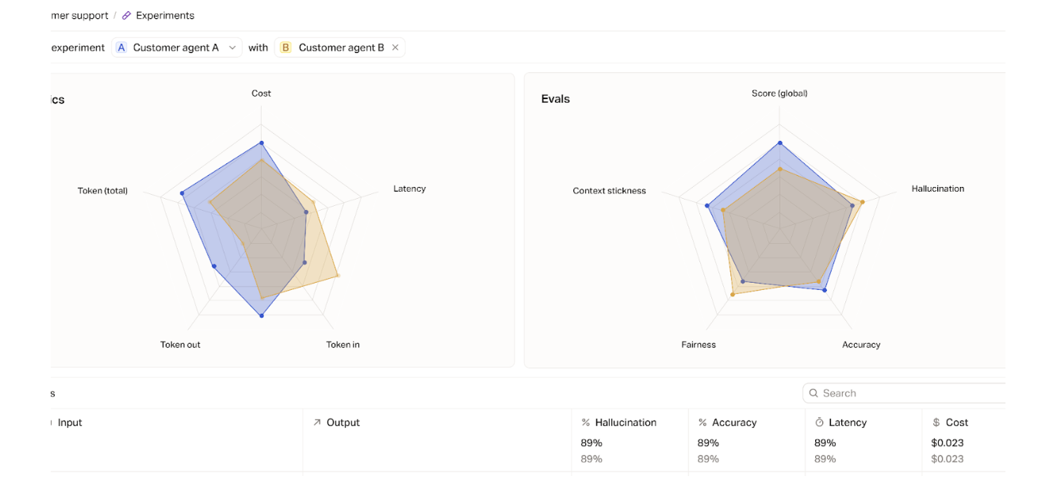Click orange Token in point on radar

(338, 276)
